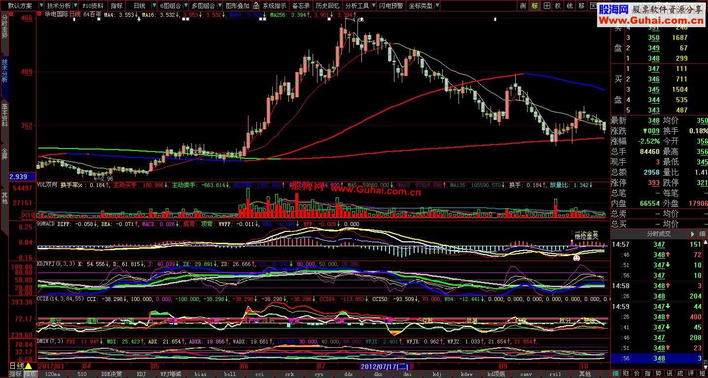This screenshot has height=378, width=708.
Task: Click the smiley face marker on MACD panel
Action: pos(576,258)
